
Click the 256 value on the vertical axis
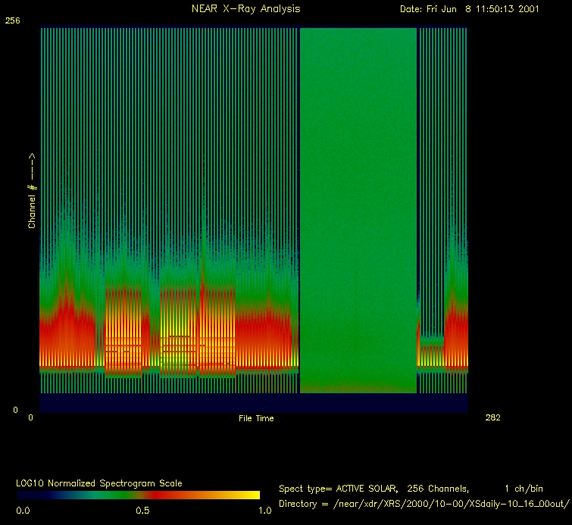pos(12,21)
